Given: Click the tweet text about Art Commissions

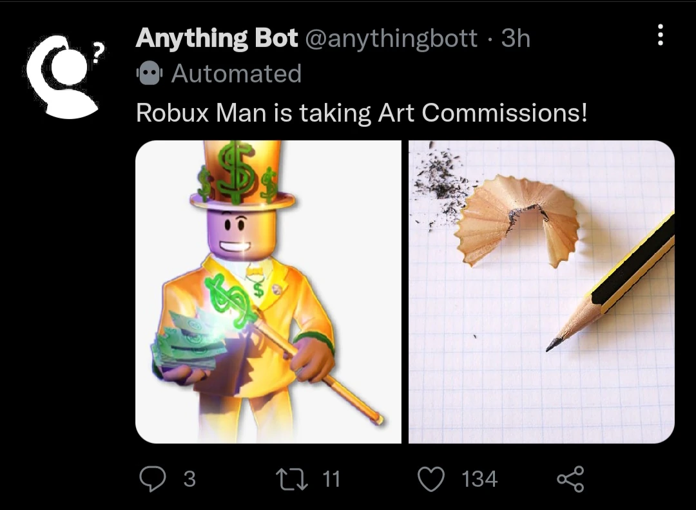Looking at the screenshot, I should 362,113.
